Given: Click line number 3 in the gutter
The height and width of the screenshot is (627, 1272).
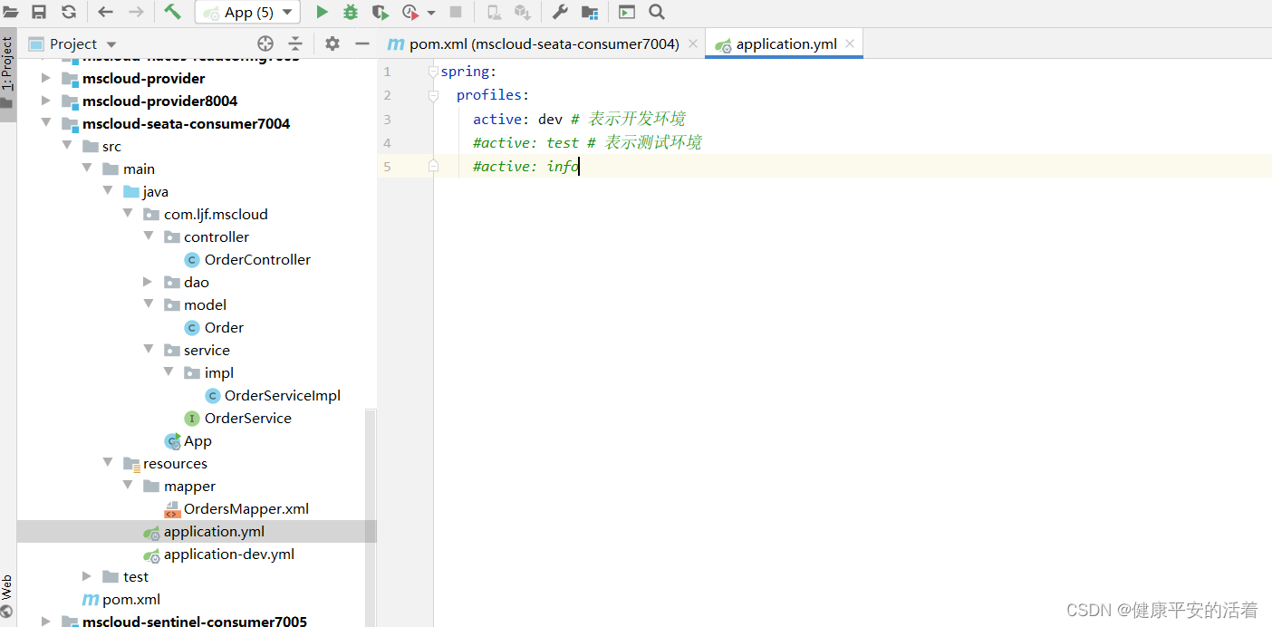Looking at the screenshot, I should coord(387,119).
